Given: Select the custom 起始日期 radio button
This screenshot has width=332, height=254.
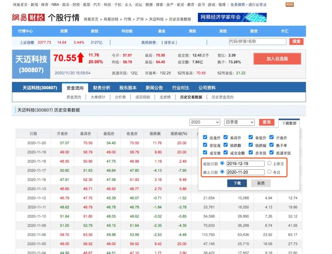Looking at the screenshot, I should click(x=222, y=163).
